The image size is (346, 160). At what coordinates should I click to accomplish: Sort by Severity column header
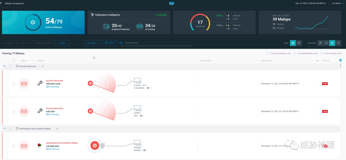click(x=325, y=60)
